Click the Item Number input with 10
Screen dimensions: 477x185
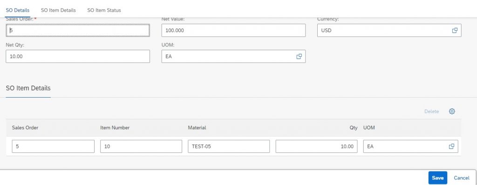pyautogui.click(x=141, y=146)
